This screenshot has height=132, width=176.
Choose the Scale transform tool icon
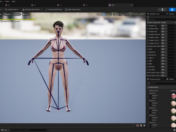pyautogui.click(x=107, y=14)
